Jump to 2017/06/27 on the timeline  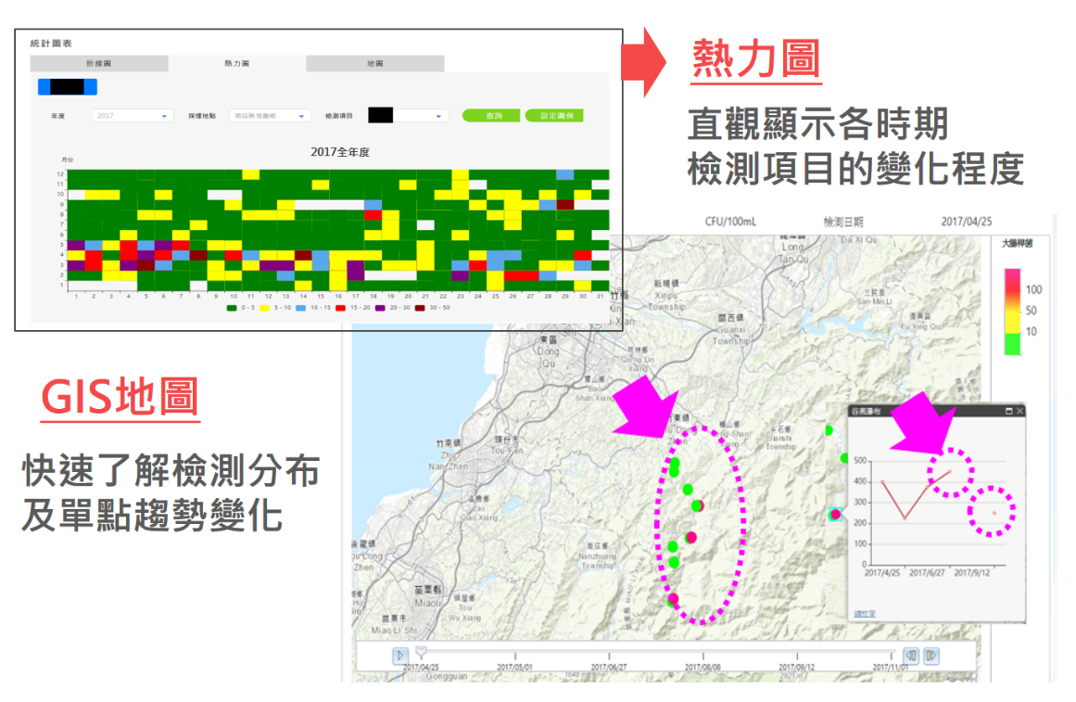pos(609,667)
